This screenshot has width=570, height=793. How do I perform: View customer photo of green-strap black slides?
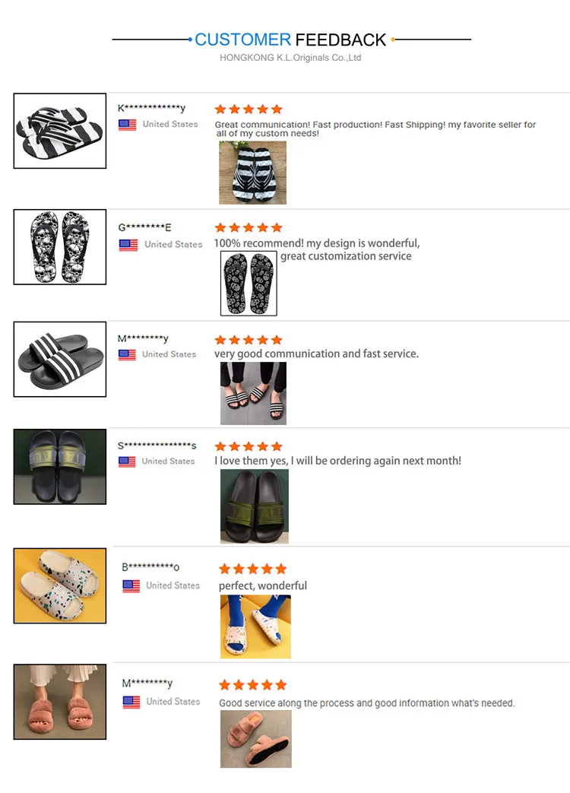pos(255,506)
